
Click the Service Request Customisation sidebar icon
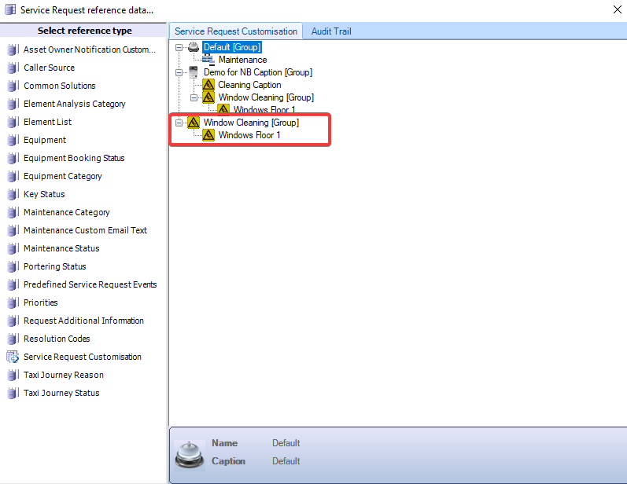click(x=13, y=357)
